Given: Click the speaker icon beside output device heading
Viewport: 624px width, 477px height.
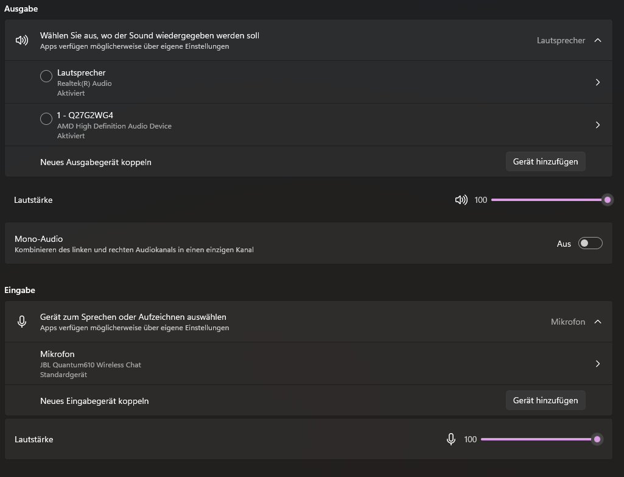Looking at the screenshot, I should (22, 40).
